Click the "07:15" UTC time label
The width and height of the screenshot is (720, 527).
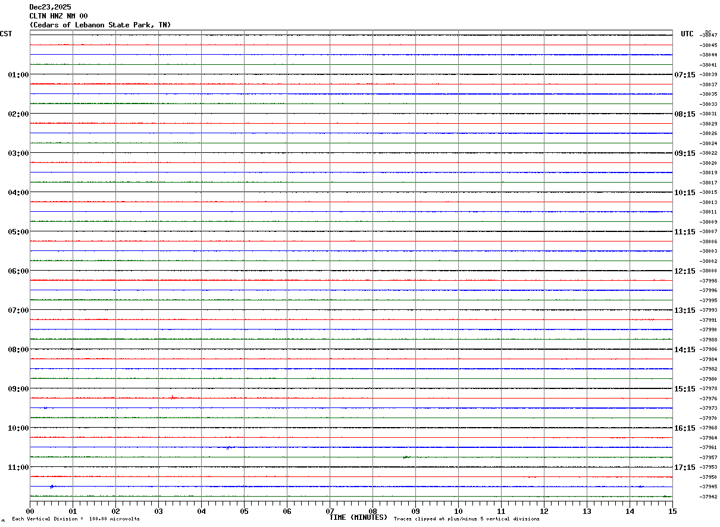coord(685,75)
